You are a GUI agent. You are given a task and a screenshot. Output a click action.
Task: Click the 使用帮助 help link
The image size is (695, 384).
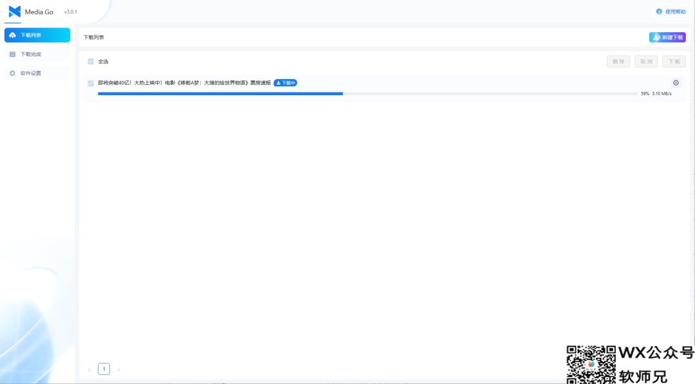(671, 12)
